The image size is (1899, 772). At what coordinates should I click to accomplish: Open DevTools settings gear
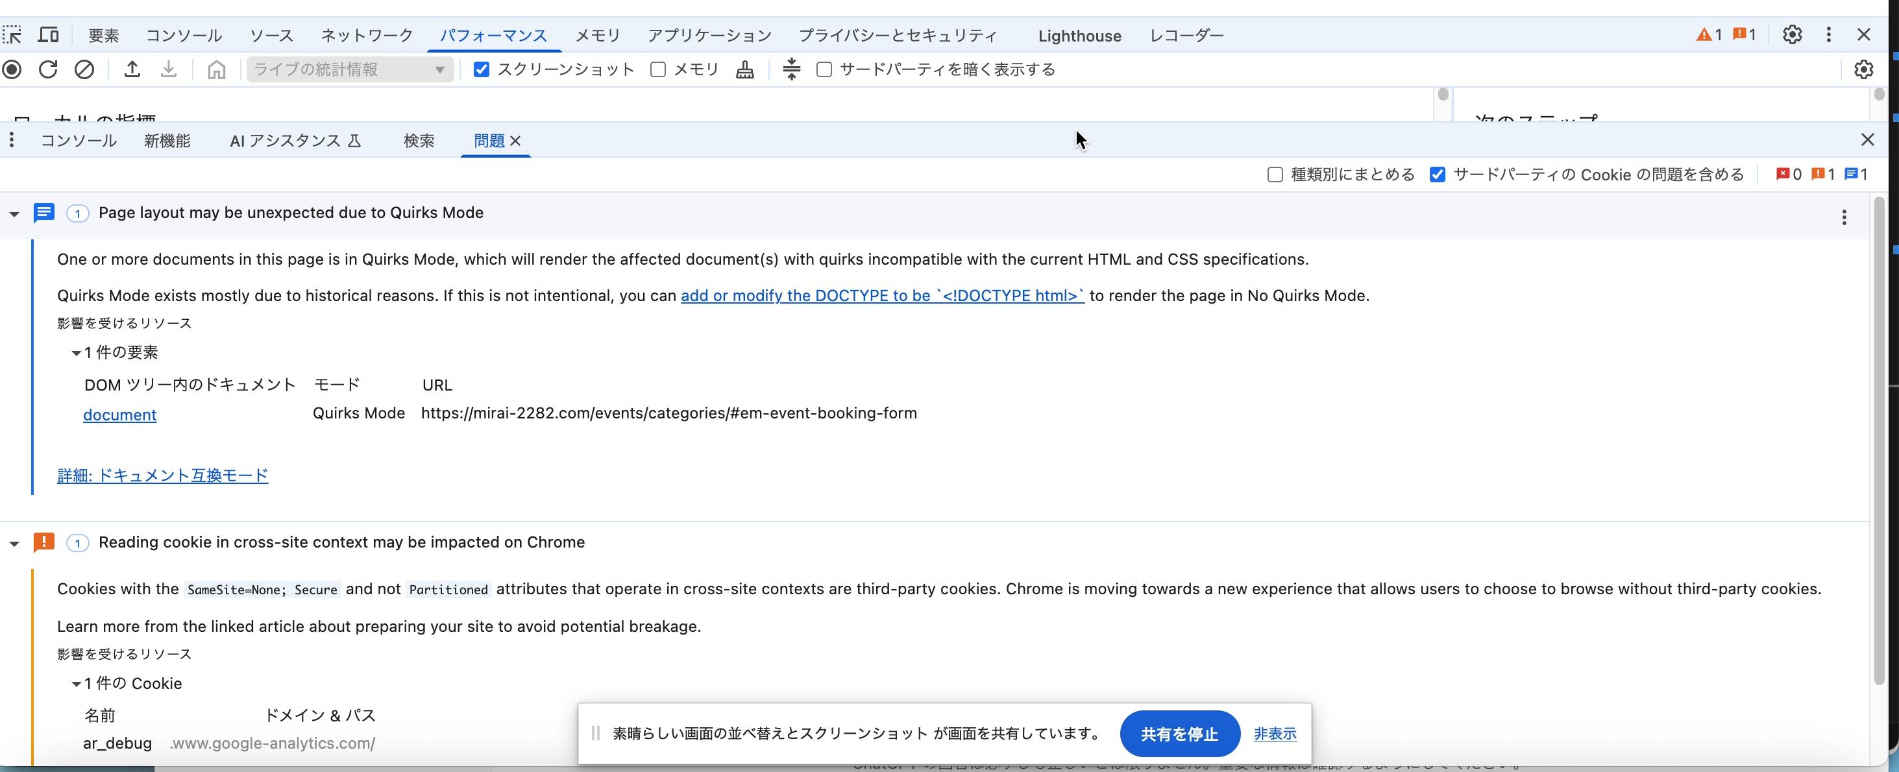point(1792,34)
